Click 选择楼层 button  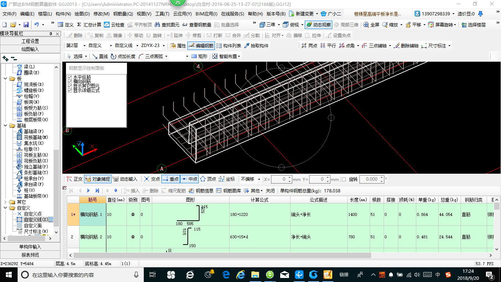(473, 25)
